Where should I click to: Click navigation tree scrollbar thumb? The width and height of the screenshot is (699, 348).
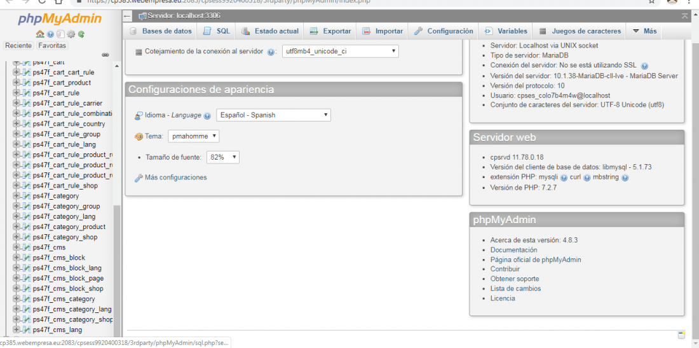pos(118,270)
